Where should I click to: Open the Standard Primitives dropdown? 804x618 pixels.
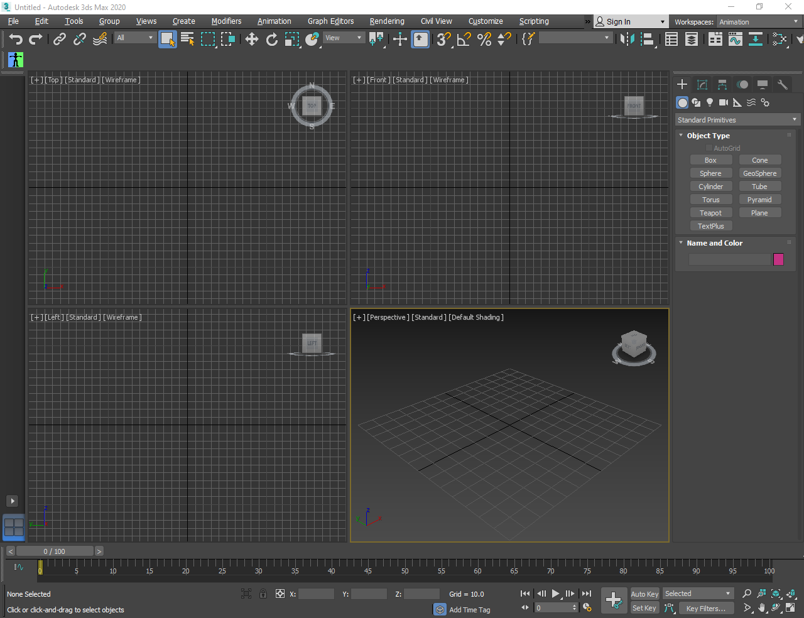[737, 119]
